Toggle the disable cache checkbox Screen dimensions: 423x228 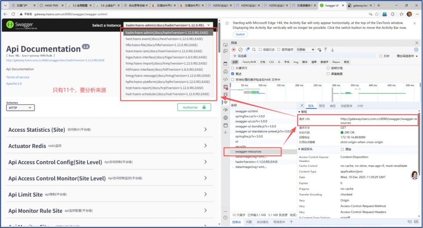coord(279,50)
